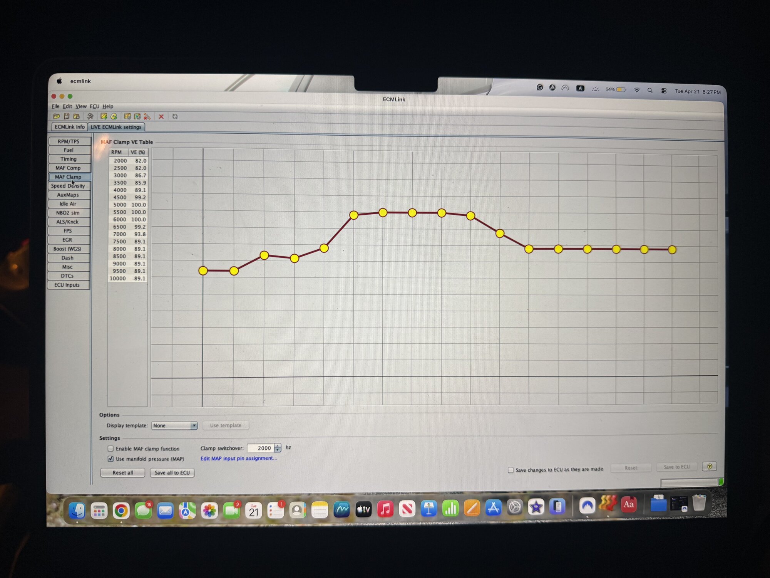770x578 pixels.
Task: Open the DTCs section
Action: pos(67,276)
